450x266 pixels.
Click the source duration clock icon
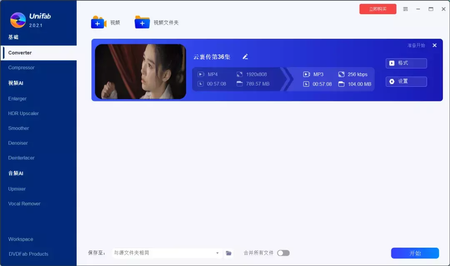pyautogui.click(x=200, y=84)
